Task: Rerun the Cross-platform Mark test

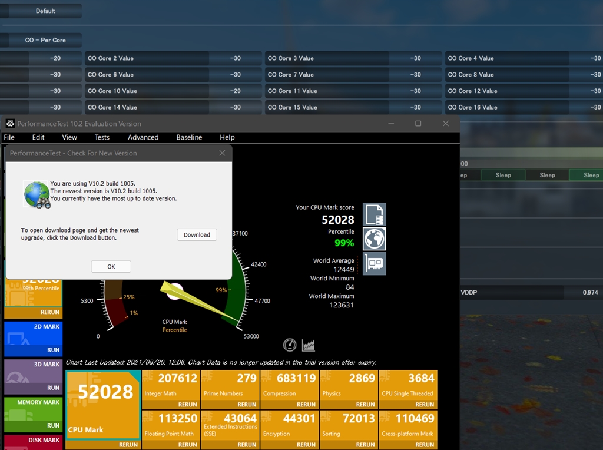Action: tap(424, 445)
